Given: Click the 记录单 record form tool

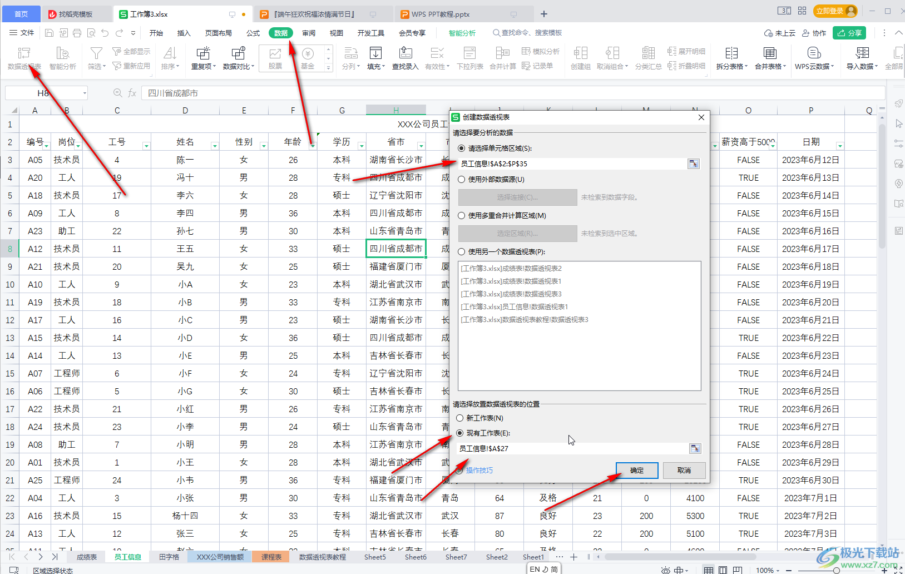Looking at the screenshot, I should 537,66.
